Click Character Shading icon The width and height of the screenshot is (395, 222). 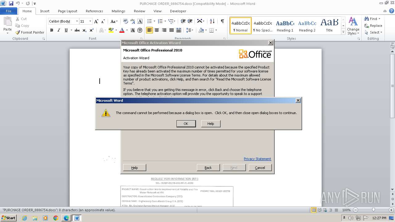[x=133, y=30]
